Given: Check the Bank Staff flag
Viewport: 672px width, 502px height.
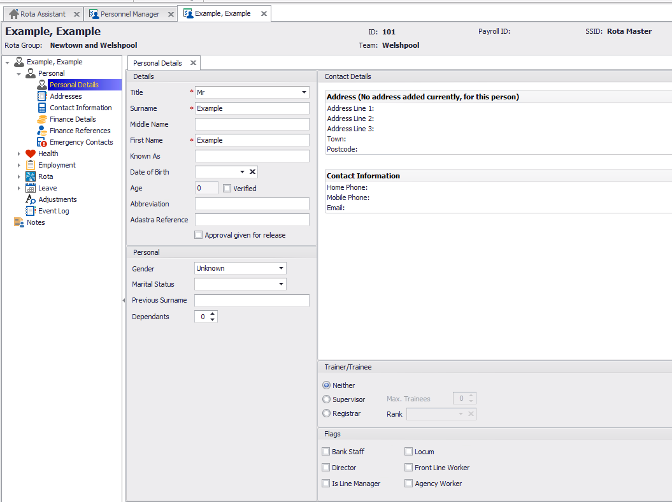Looking at the screenshot, I should click(326, 451).
